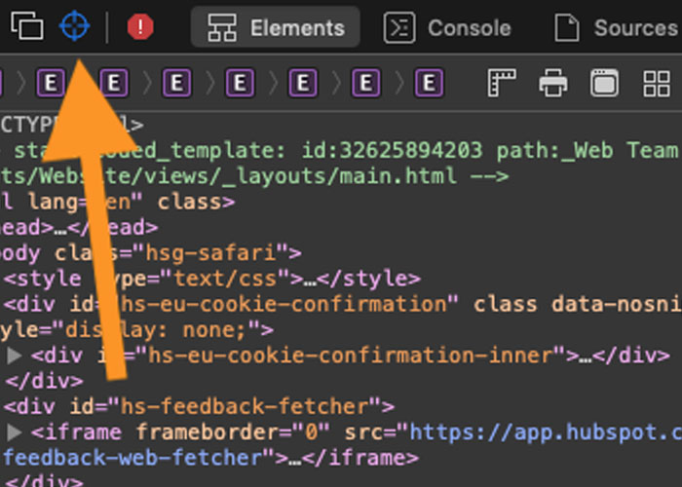
Task: Select the last E breadcrumb element
Action: pyautogui.click(x=428, y=83)
